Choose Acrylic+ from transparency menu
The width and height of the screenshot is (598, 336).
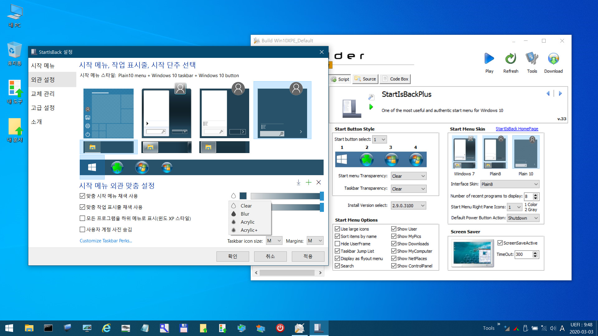[x=250, y=230]
